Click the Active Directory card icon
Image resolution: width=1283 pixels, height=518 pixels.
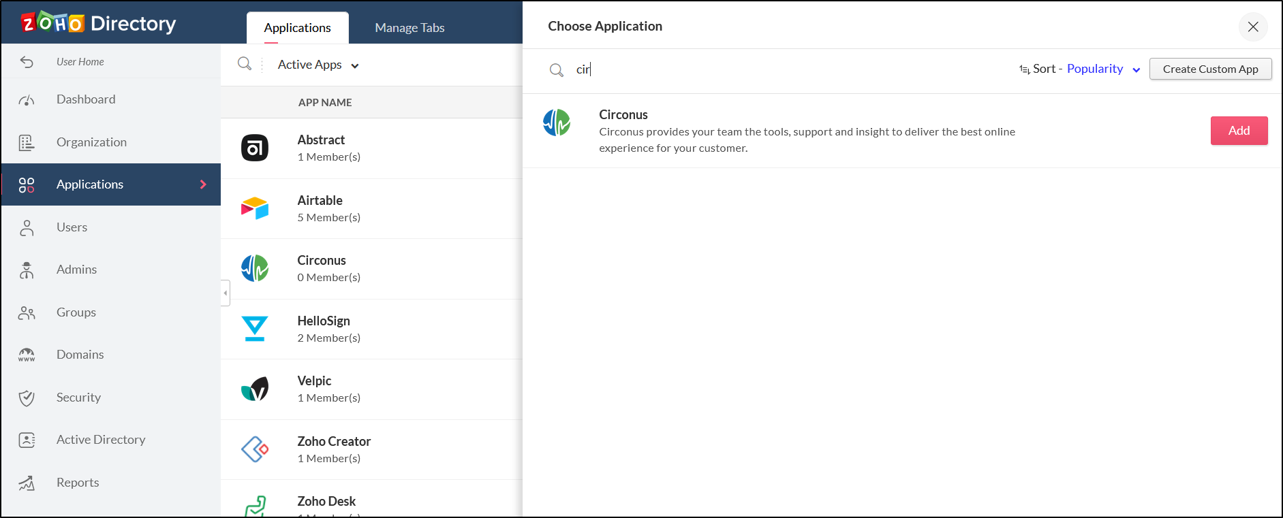point(27,440)
